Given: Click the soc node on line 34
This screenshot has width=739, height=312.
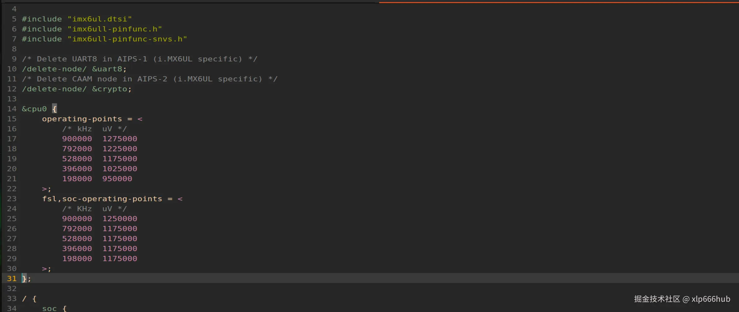Looking at the screenshot, I should [x=49, y=308].
